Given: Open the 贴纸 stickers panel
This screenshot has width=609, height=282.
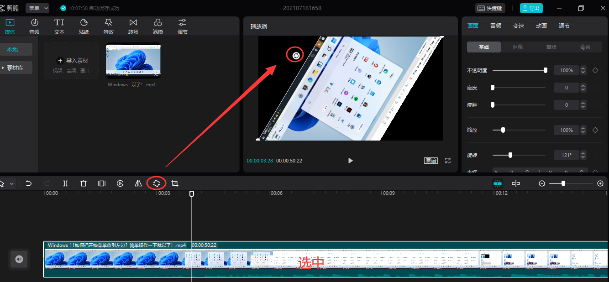Looking at the screenshot, I should 84,26.
